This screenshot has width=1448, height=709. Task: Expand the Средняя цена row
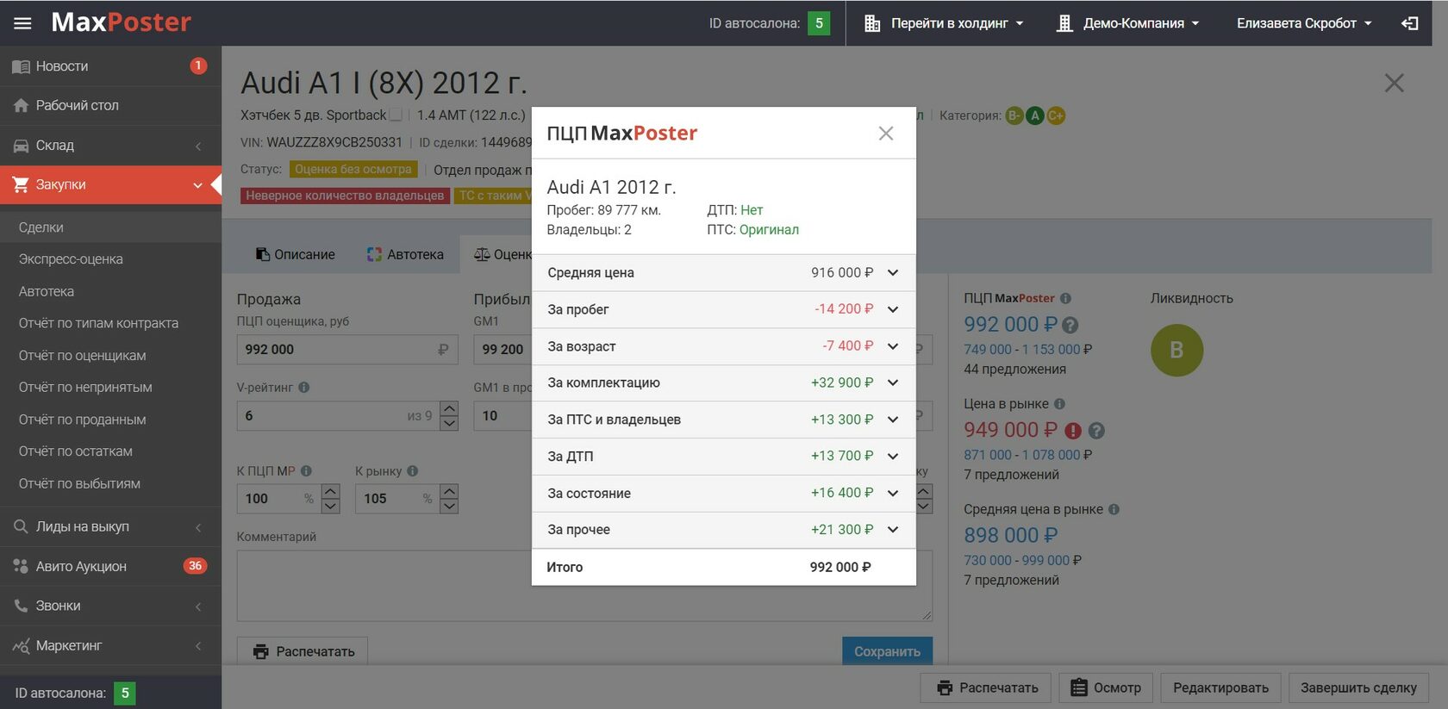(x=893, y=273)
